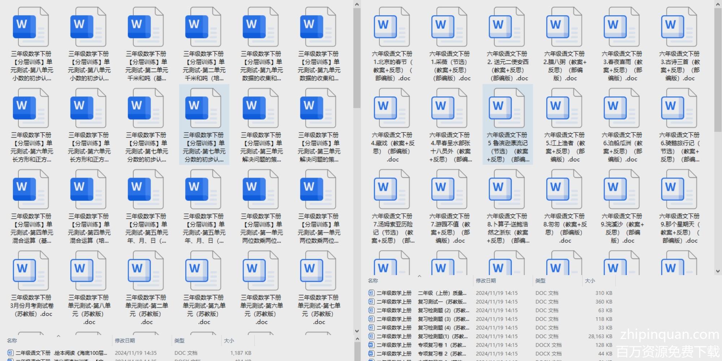Screen dimensions: 722x361
Task: Click scroll-down arrow of top right pane
Action: click(718, 271)
